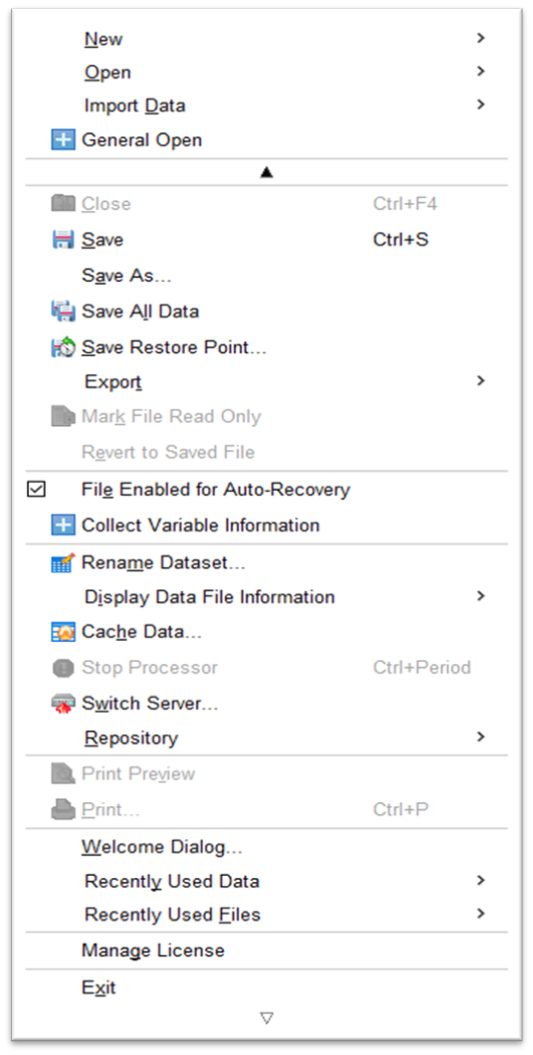Image resolution: width=533 pixels, height=1055 pixels.
Task: Click the upward collapse triangle near top
Action: click(x=266, y=173)
